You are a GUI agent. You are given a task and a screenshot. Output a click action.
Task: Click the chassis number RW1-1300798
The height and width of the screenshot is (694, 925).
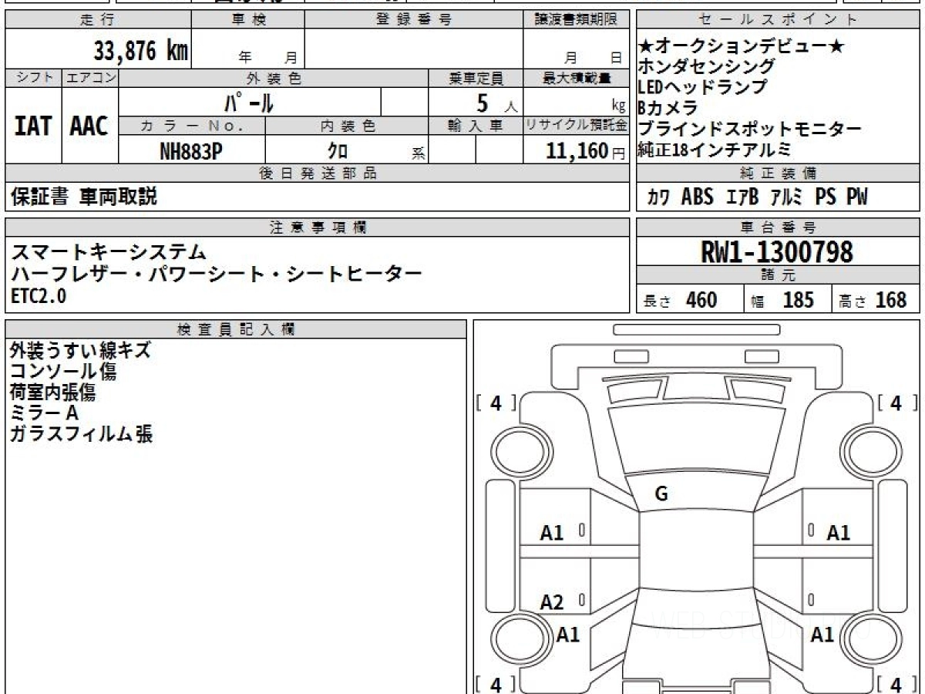[x=777, y=251]
